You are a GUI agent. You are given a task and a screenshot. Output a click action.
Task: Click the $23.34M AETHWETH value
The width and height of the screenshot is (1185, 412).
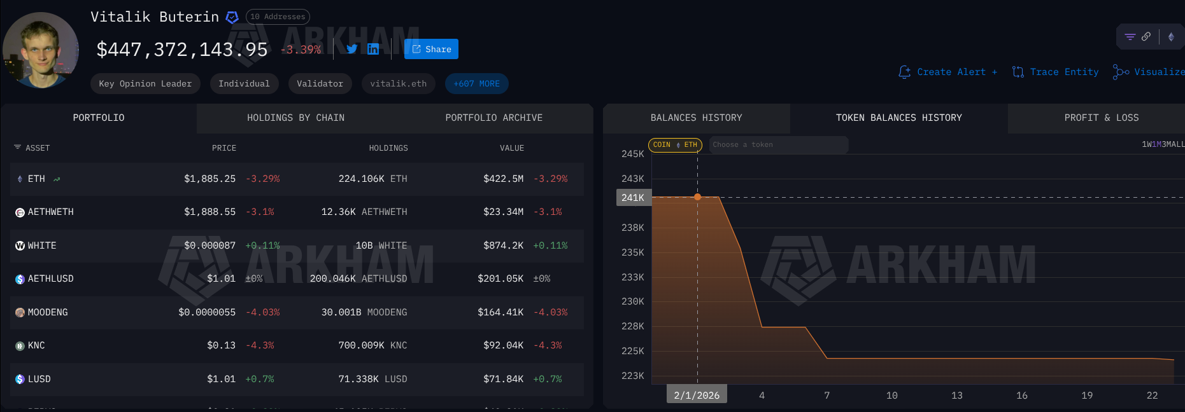coord(503,212)
